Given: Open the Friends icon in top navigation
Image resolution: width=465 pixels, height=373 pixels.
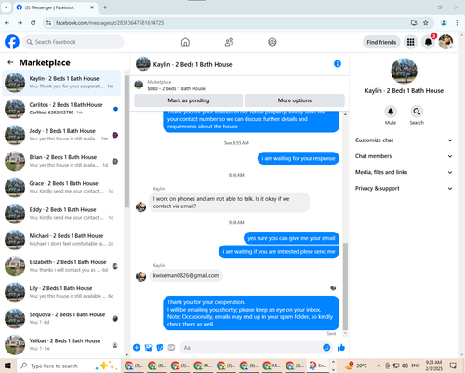Looking at the screenshot, I should (229, 42).
